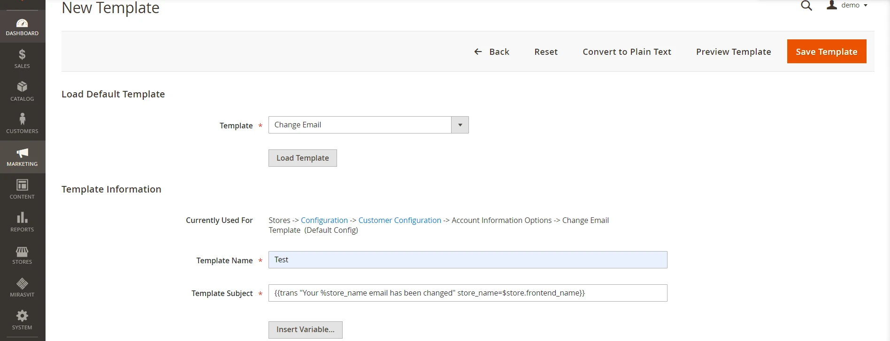Open the Reports bar chart icon
Screen dimensions: 890x341
(22, 217)
